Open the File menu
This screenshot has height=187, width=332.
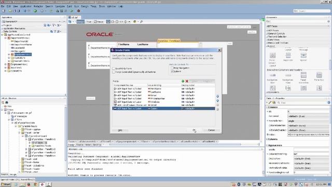3,6
